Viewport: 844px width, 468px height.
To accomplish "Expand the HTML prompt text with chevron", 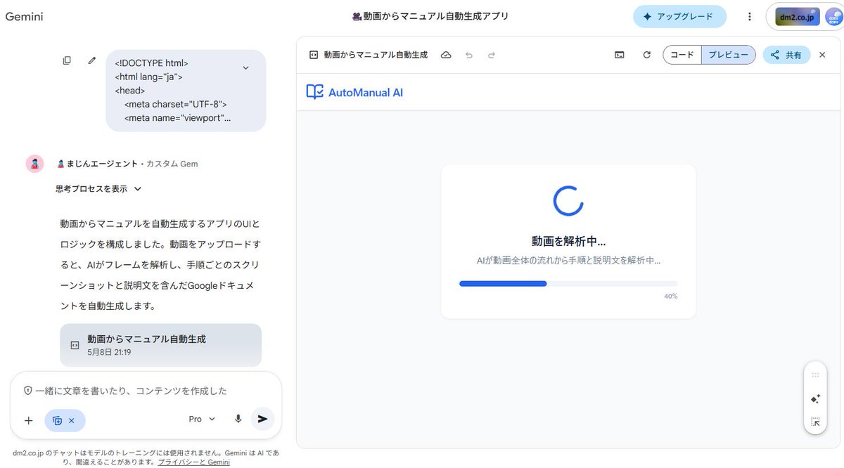I will click(245, 67).
